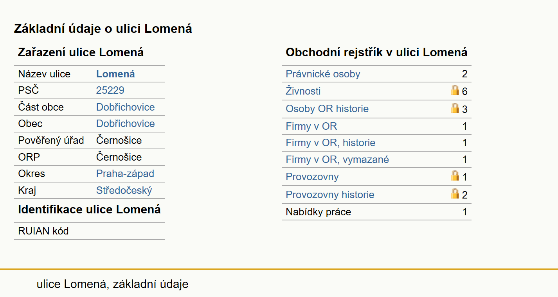The image size is (558, 297).
Task: Follow the Osoby OR historie link
Action: (327, 109)
